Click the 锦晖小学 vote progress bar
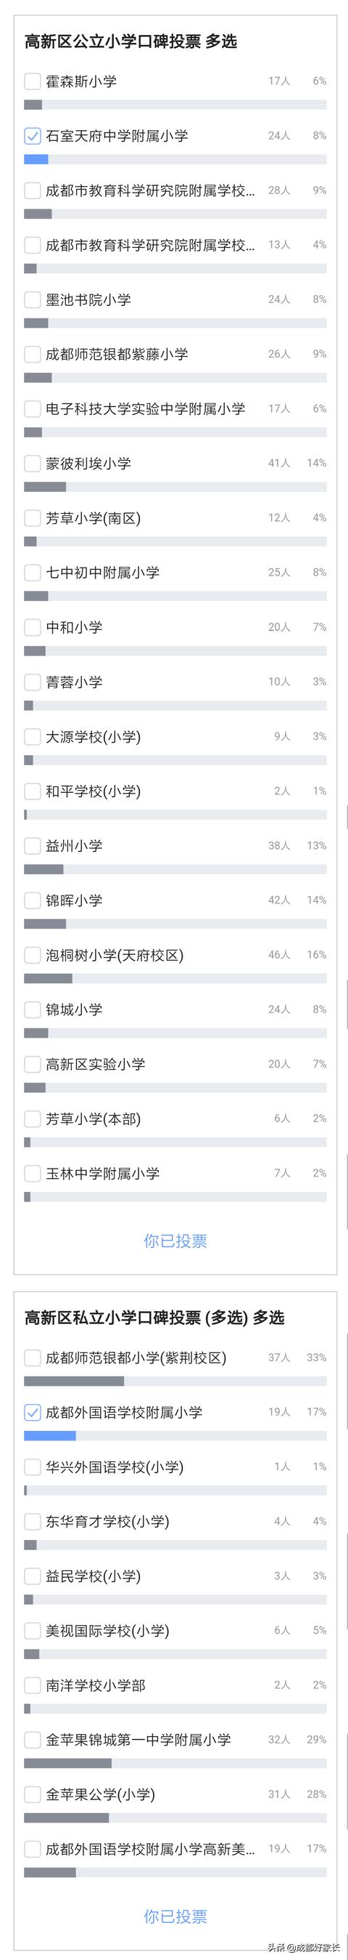This screenshot has height=1960, width=348. click(x=175, y=924)
